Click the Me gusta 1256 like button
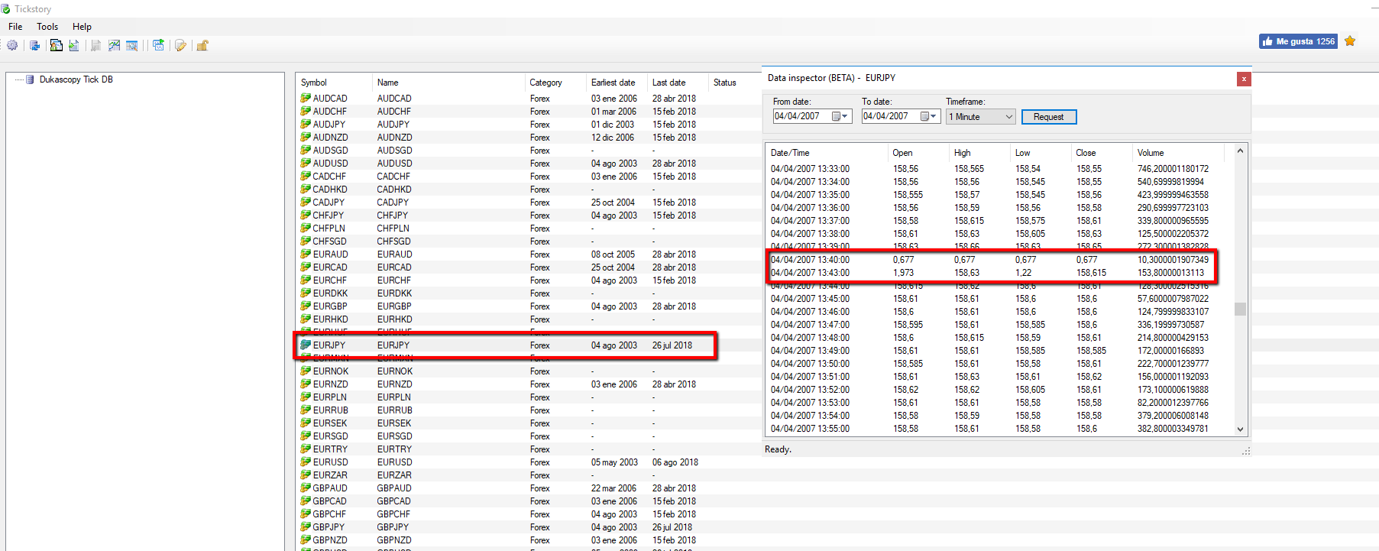This screenshot has width=1379, height=551. 1299,41
